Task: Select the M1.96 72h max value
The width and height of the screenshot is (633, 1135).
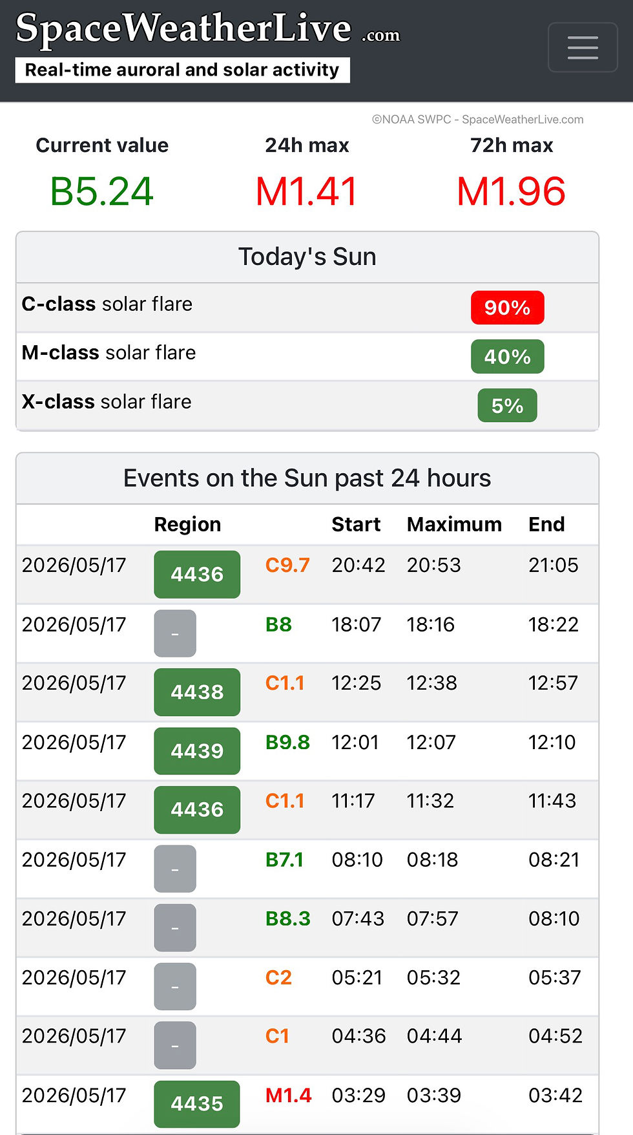Action: [512, 192]
